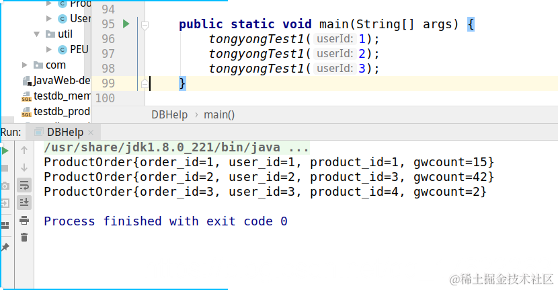Click the exit icon in Run panel
This screenshot has width=558, height=290.
(x=5, y=203)
